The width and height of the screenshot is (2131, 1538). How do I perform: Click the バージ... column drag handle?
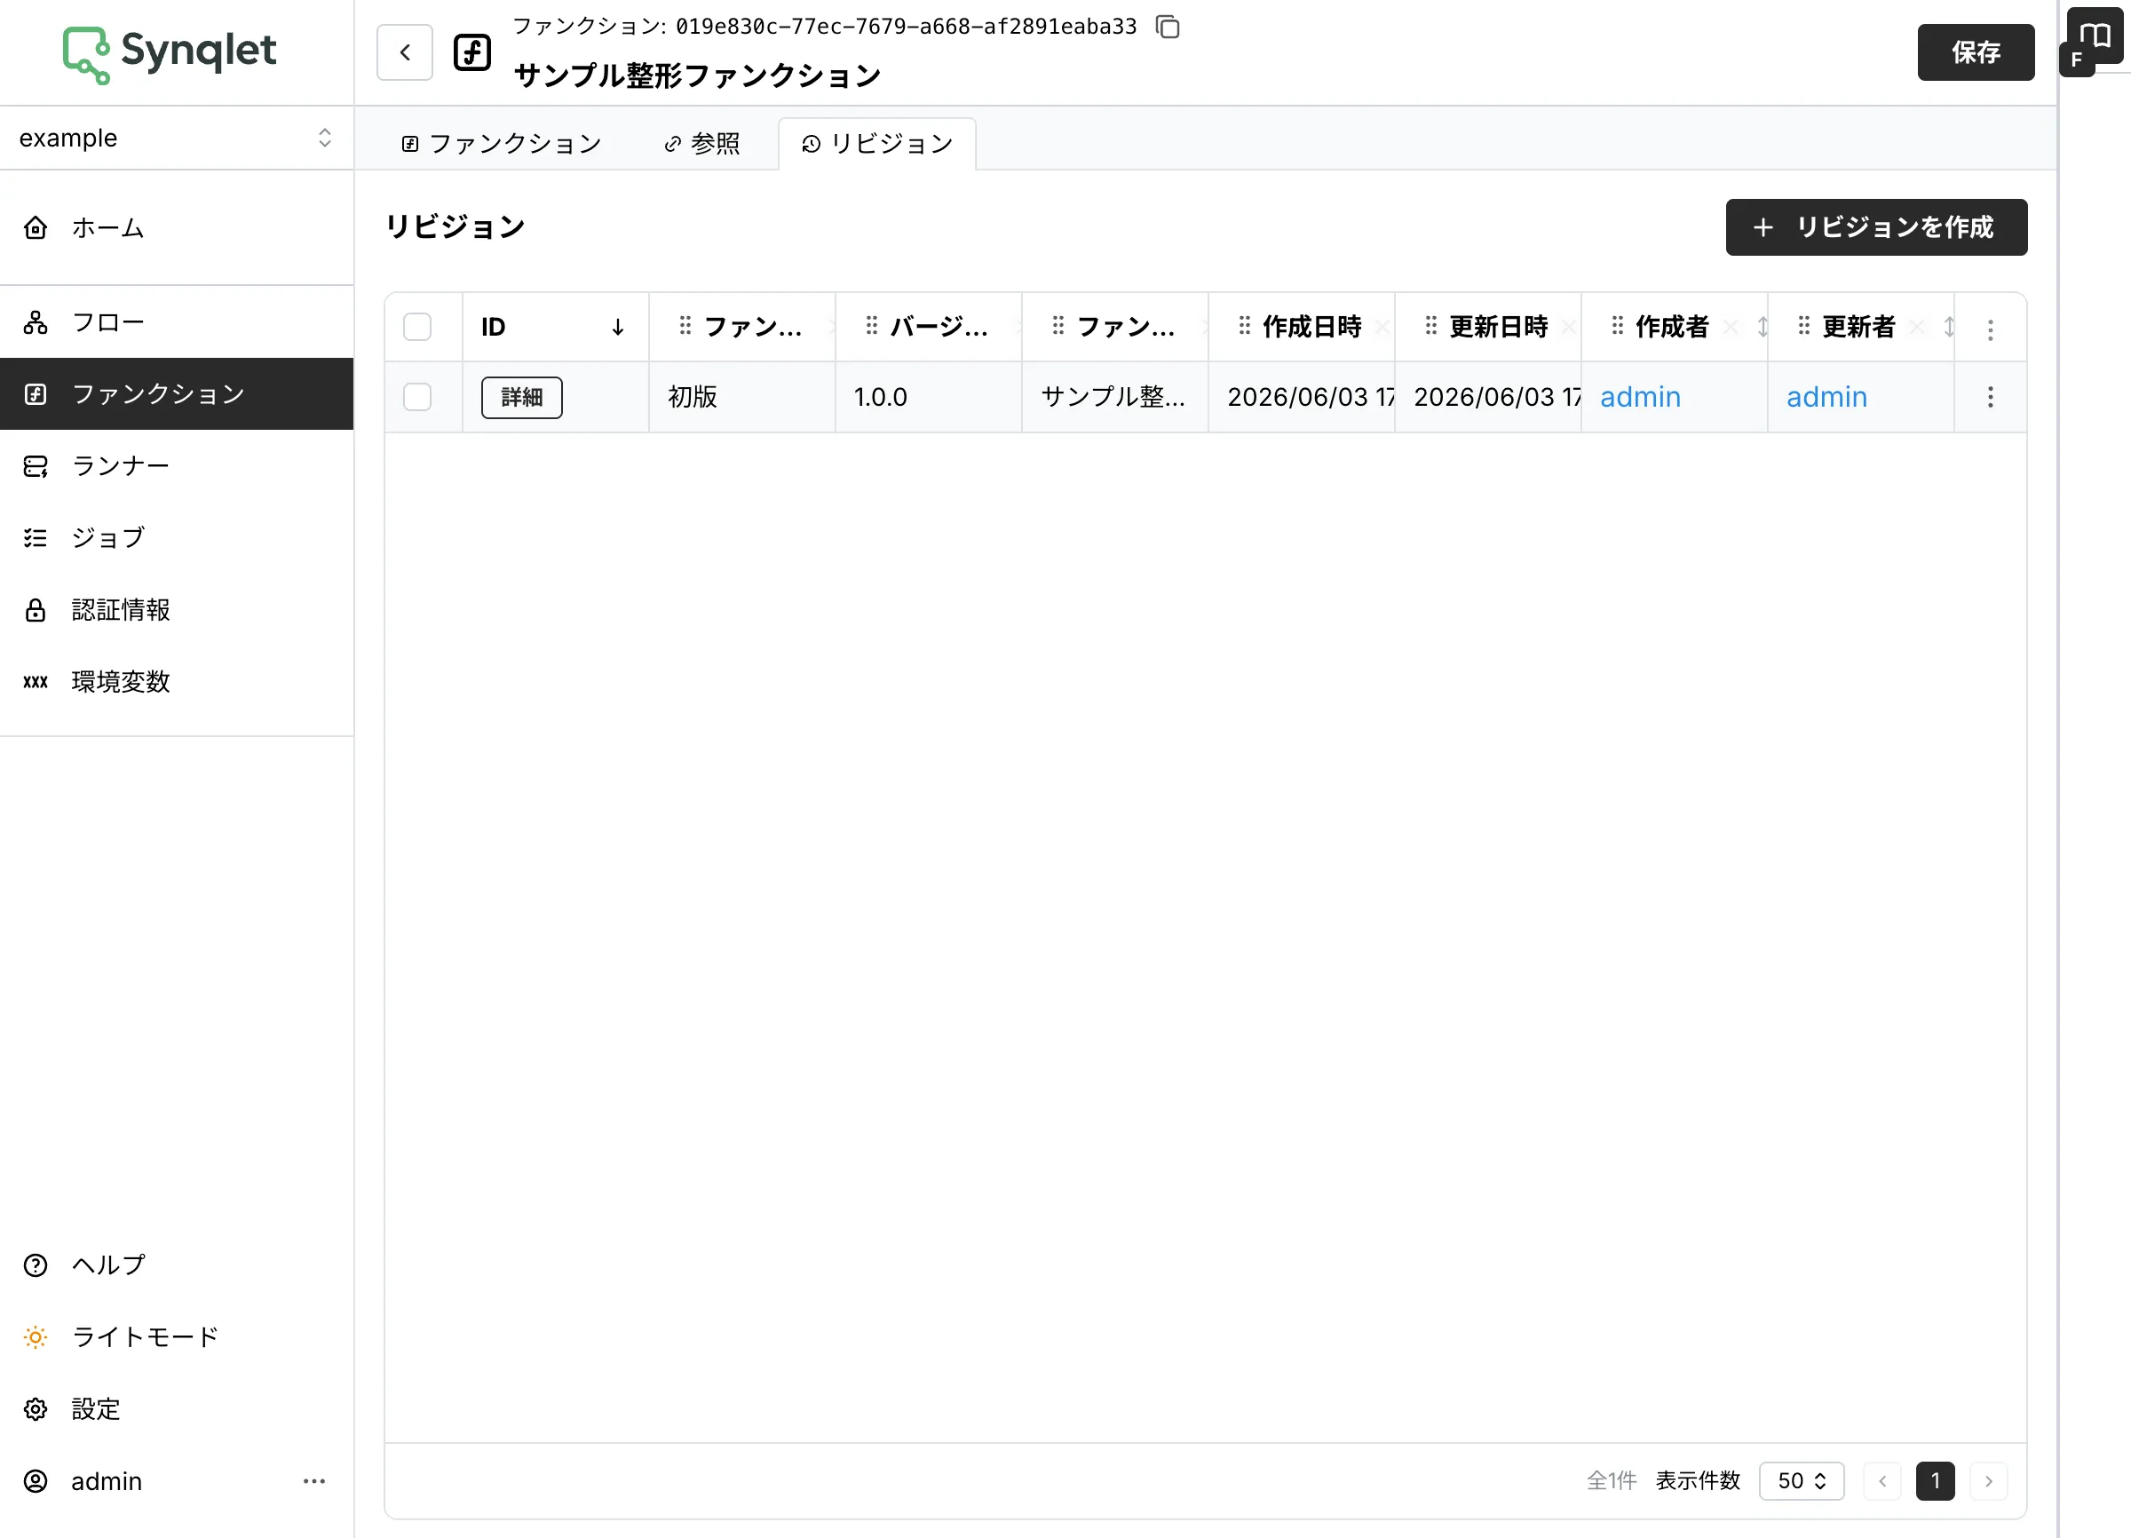coord(871,326)
